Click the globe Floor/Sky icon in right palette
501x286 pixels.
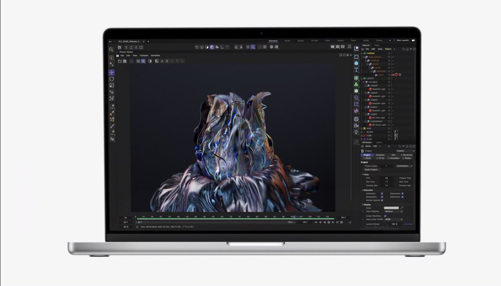click(356, 119)
